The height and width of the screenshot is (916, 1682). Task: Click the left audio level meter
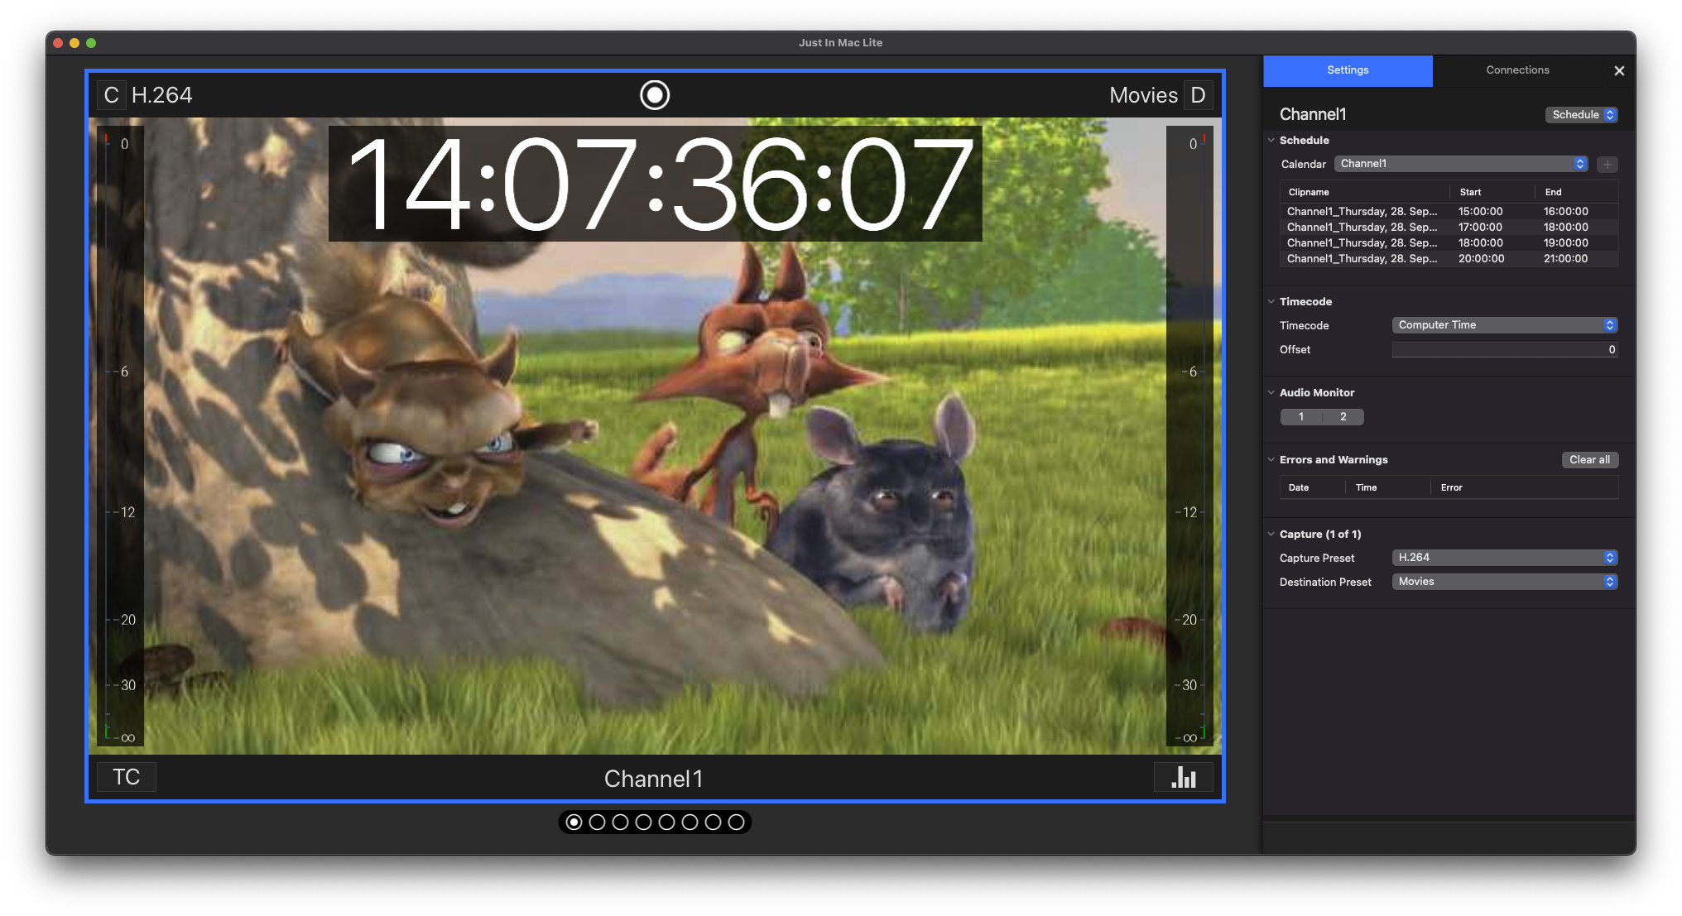pos(121,436)
